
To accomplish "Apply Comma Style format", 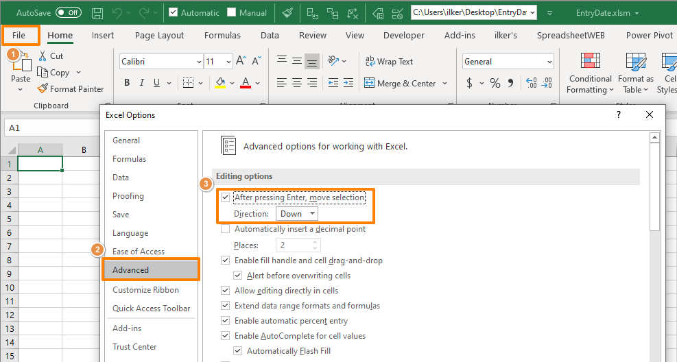I will click(510, 83).
